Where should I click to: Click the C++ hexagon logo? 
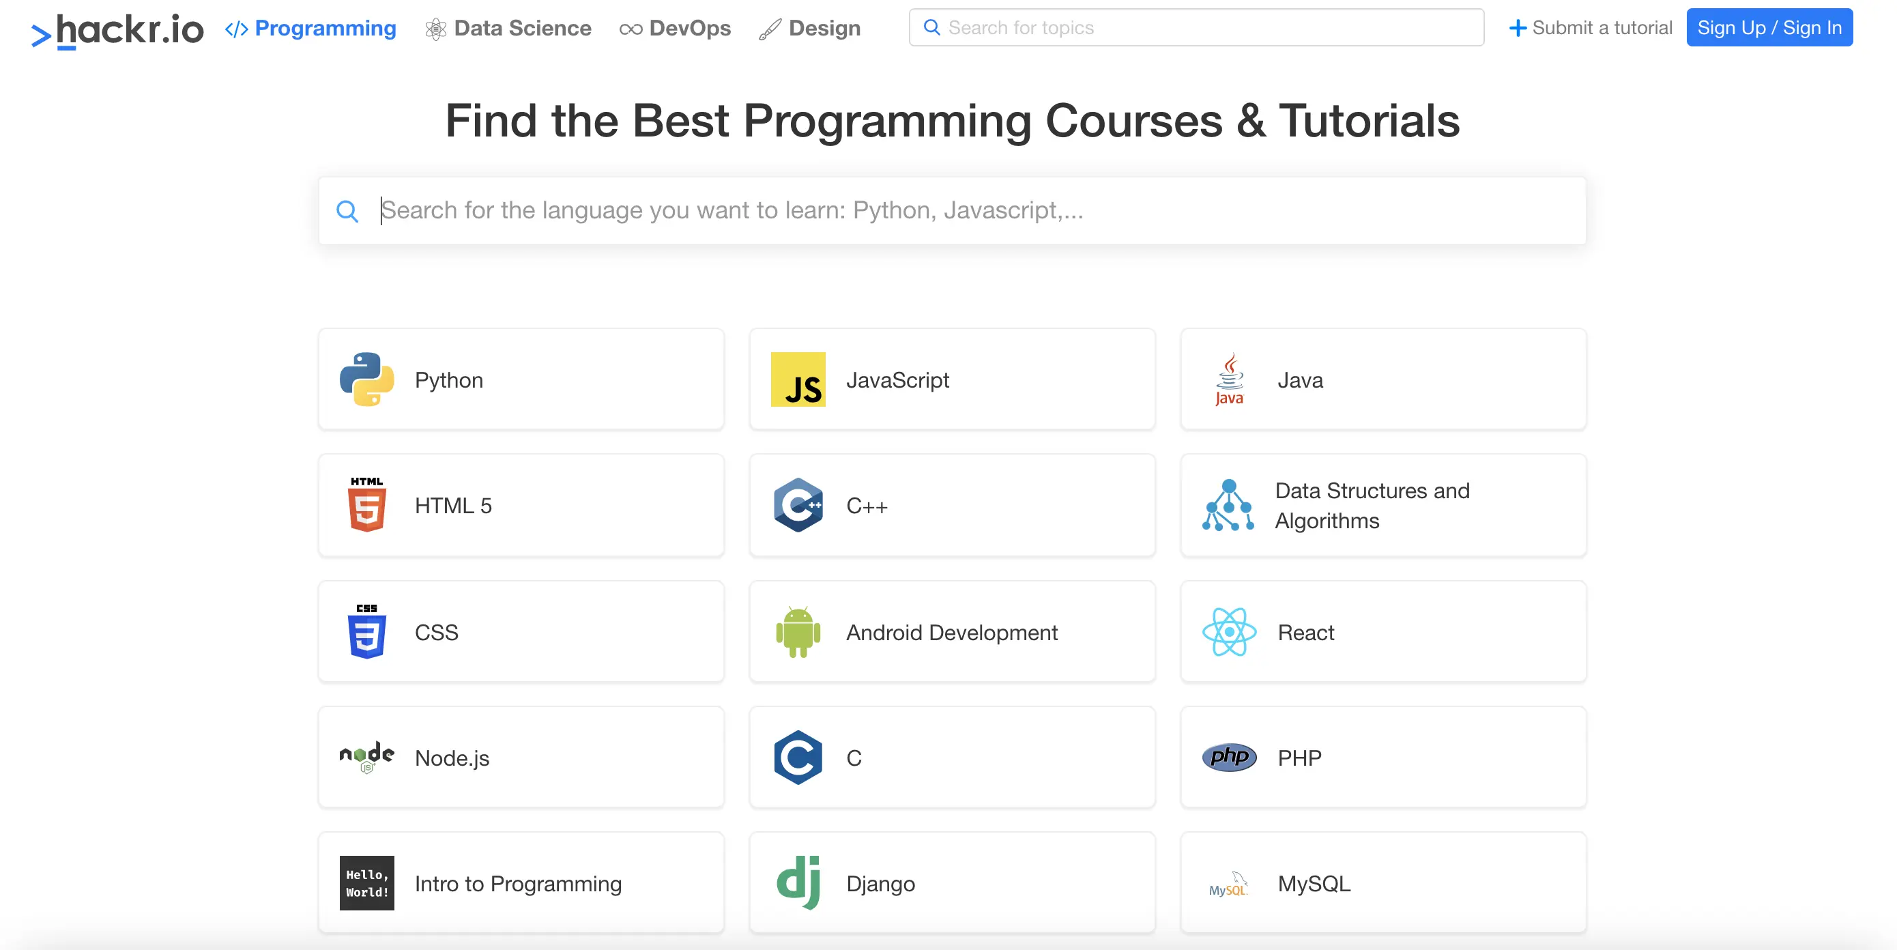[x=798, y=505]
